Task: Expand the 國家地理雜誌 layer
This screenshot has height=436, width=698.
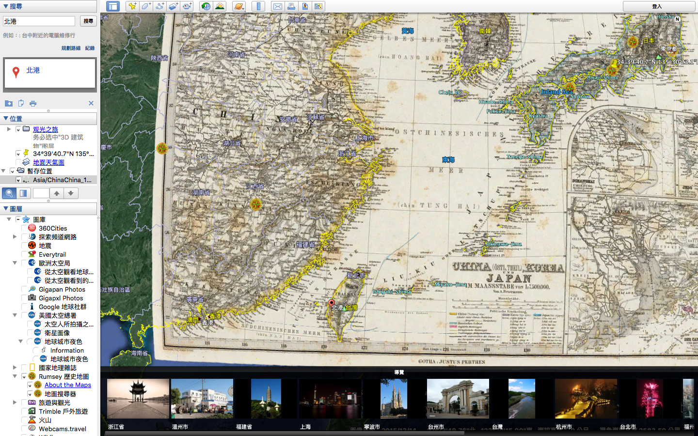Action: click(x=15, y=368)
